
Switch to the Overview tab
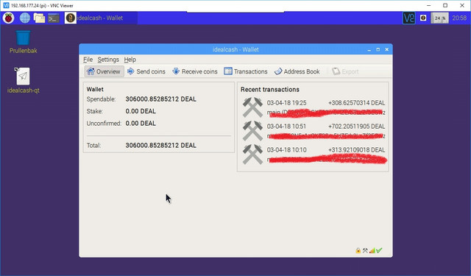click(104, 71)
